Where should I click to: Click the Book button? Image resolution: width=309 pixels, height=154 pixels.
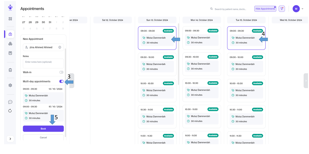click(43, 129)
